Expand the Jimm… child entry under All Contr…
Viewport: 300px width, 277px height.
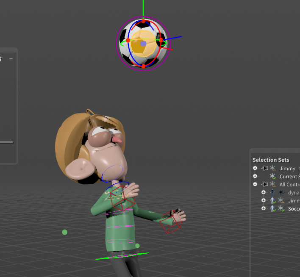click(x=264, y=200)
